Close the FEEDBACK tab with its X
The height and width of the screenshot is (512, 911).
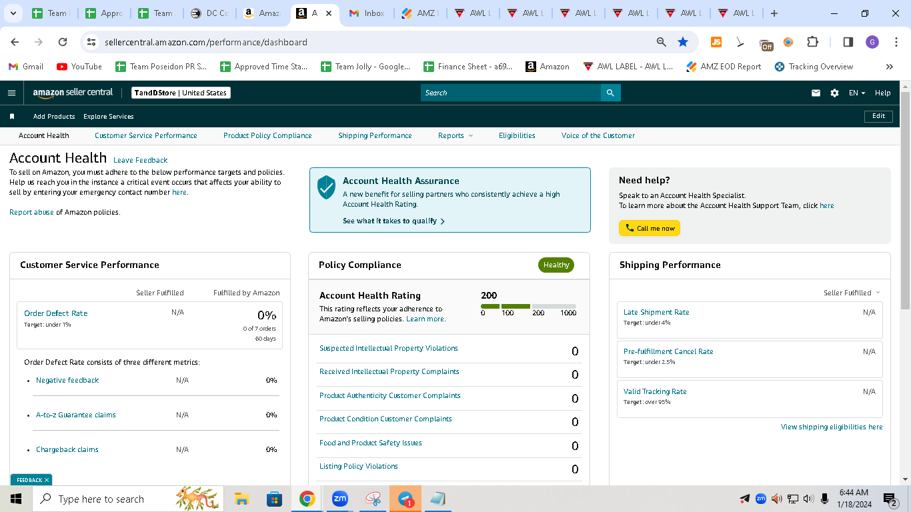(47, 480)
